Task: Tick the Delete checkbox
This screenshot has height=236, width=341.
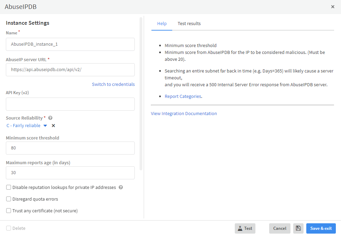Action: [x=9, y=228]
